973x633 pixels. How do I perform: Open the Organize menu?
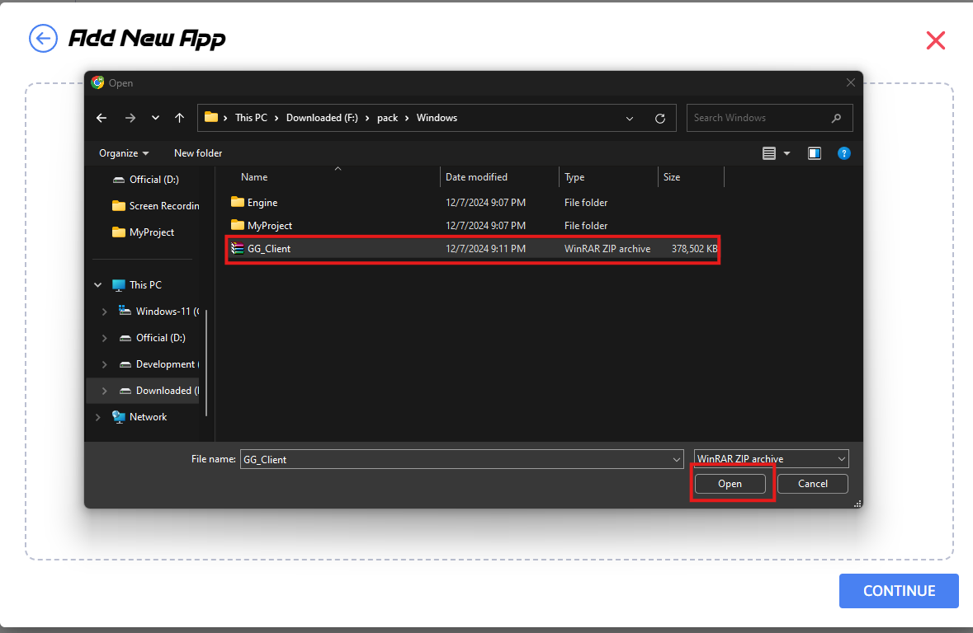click(x=124, y=153)
